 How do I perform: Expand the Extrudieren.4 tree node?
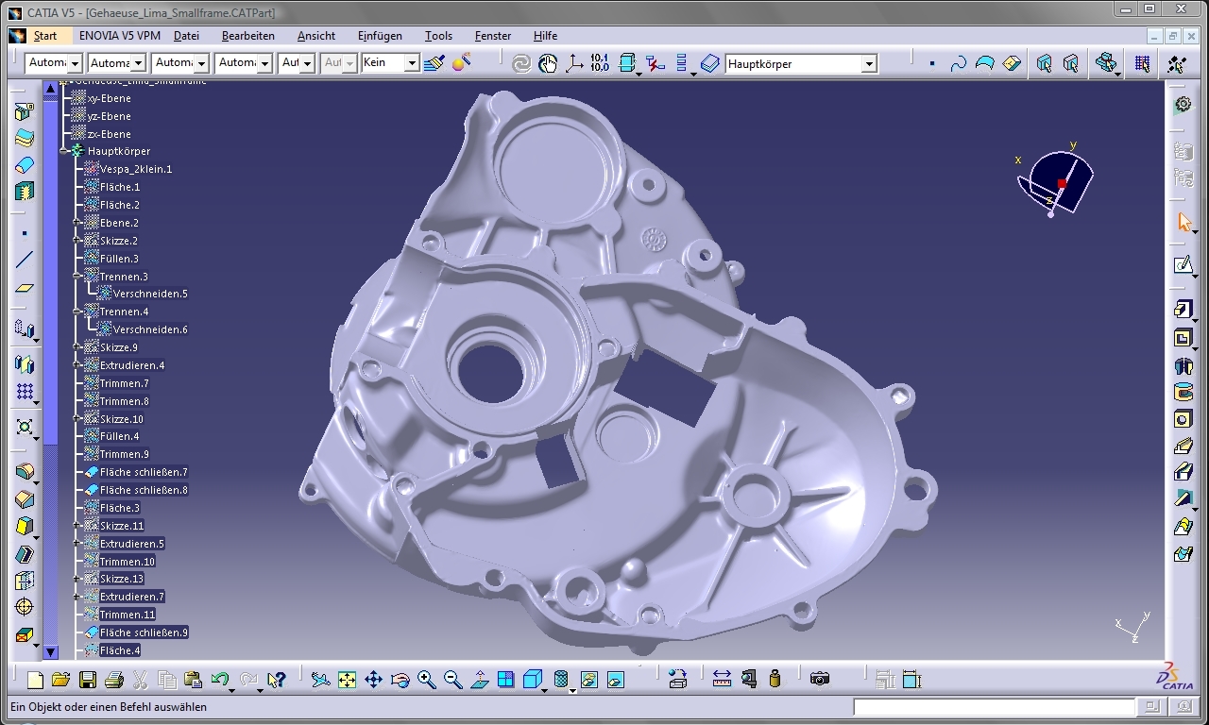click(x=77, y=365)
